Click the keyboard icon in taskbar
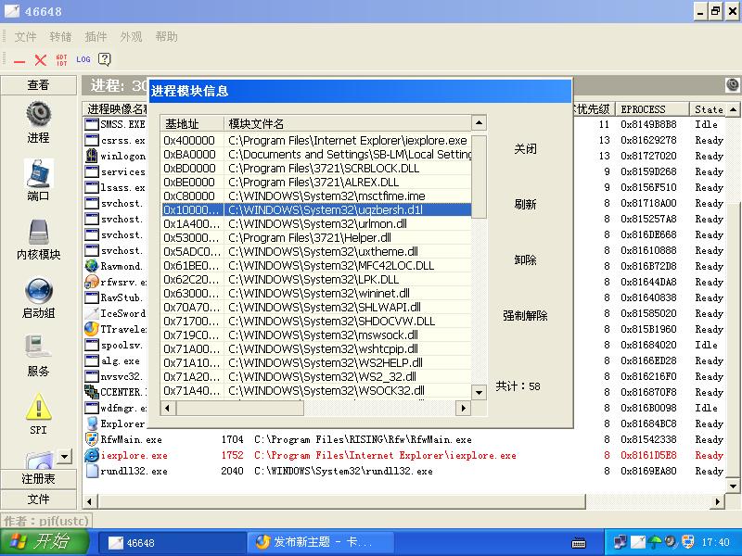Viewport: 742px width, 556px height. pyautogui.click(x=579, y=542)
